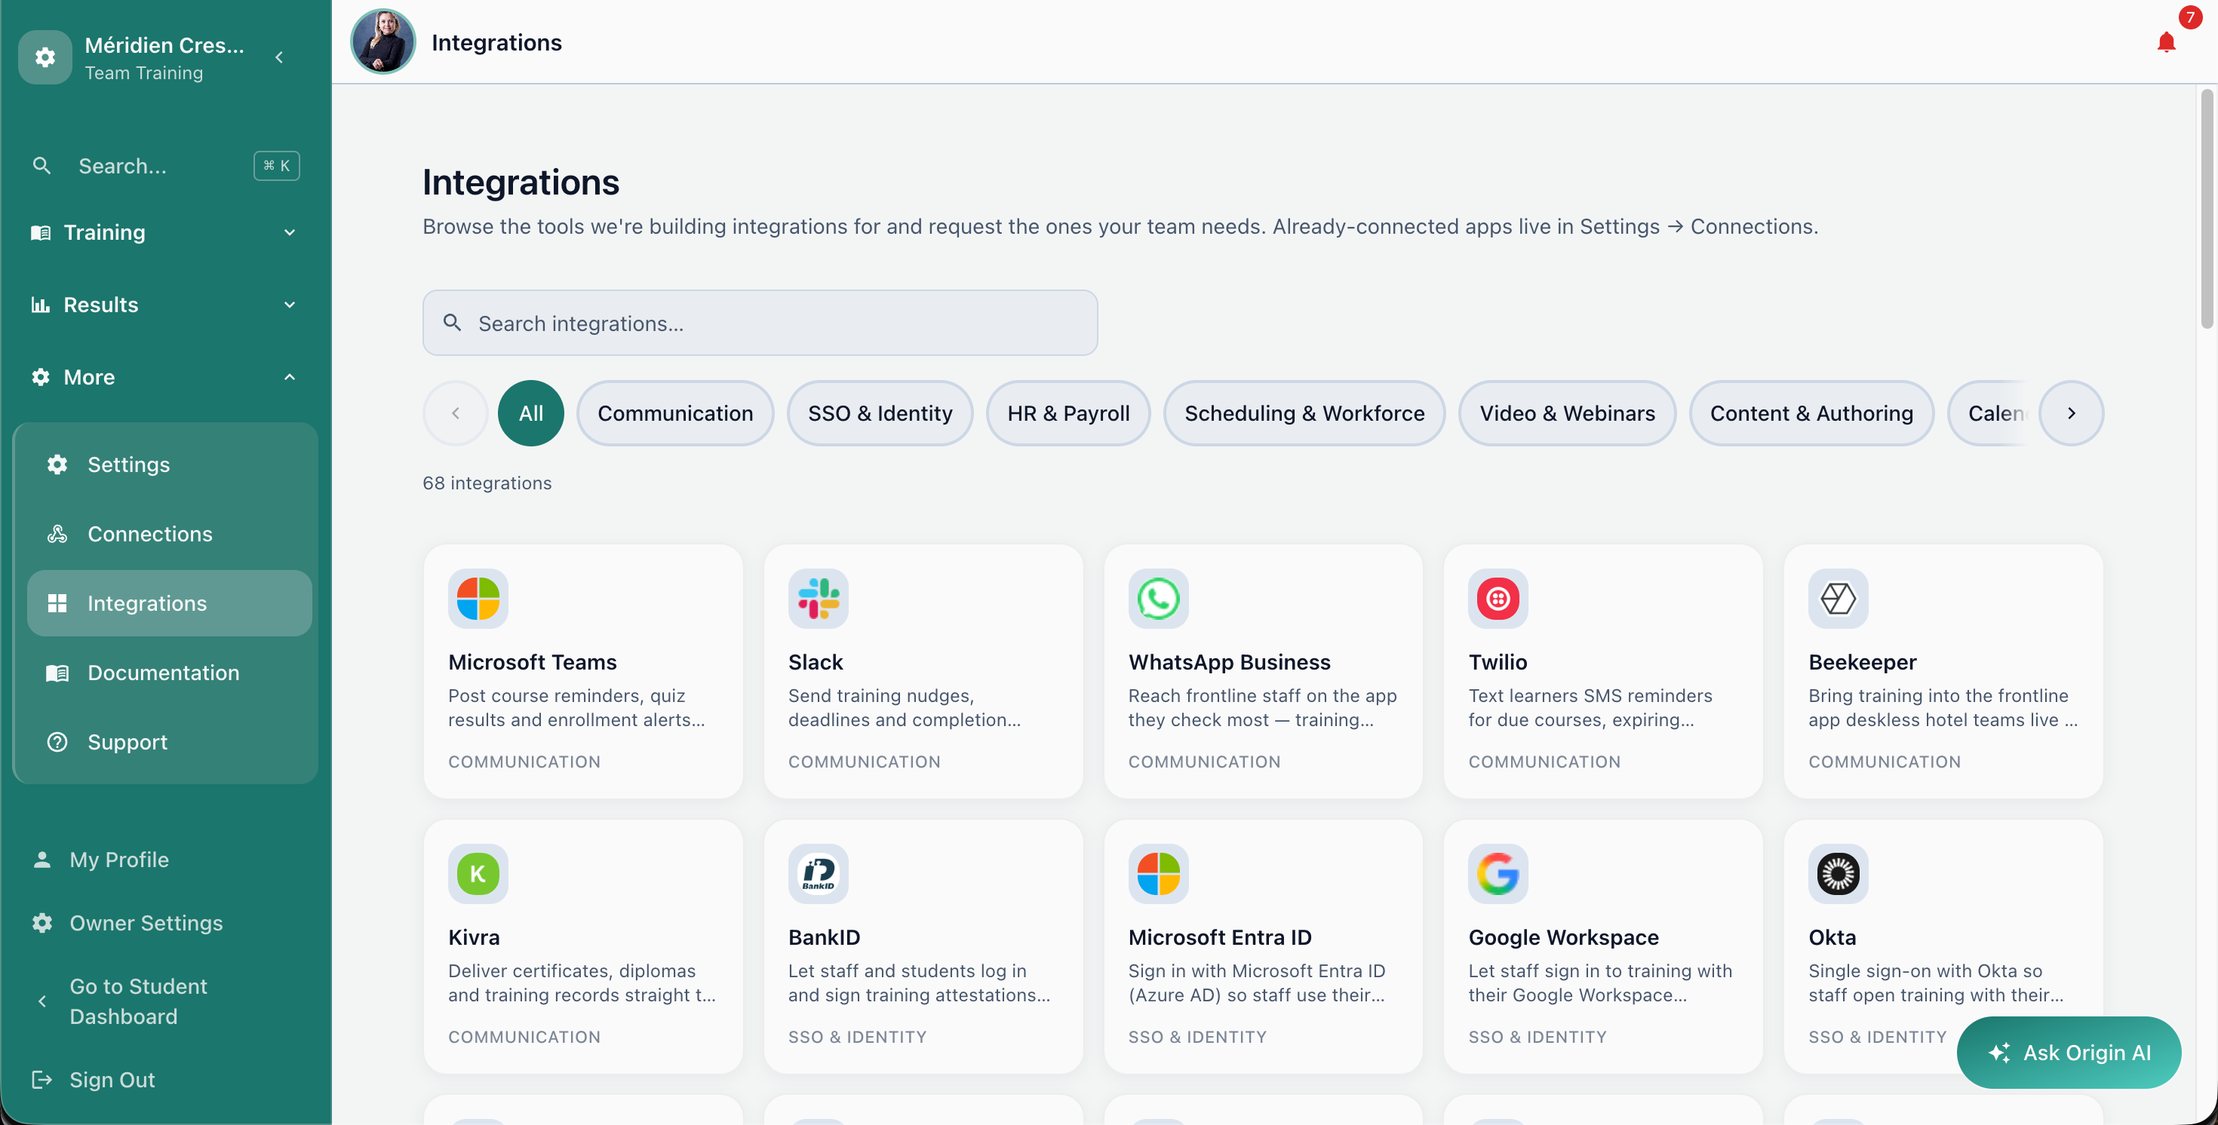Click the Méridien Cres... organization name
The height and width of the screenshot is (1125, 2218).
tap(164, 44)
